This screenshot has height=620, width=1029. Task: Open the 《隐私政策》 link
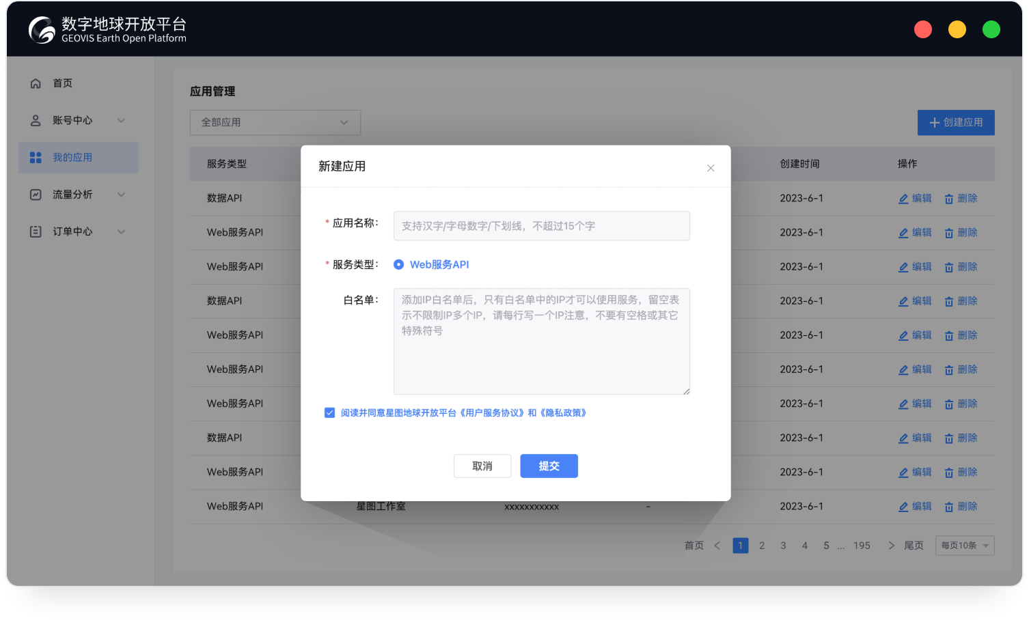pos(563,412)
